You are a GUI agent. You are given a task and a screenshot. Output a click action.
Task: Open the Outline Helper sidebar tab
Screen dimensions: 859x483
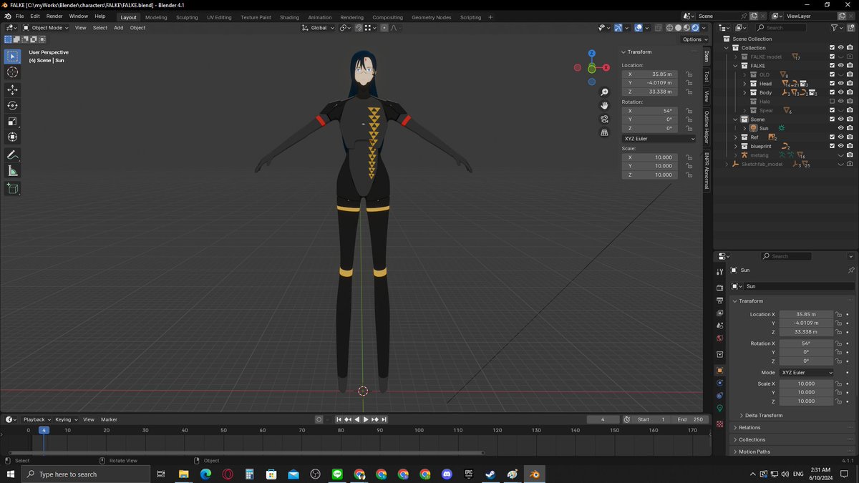707,126
